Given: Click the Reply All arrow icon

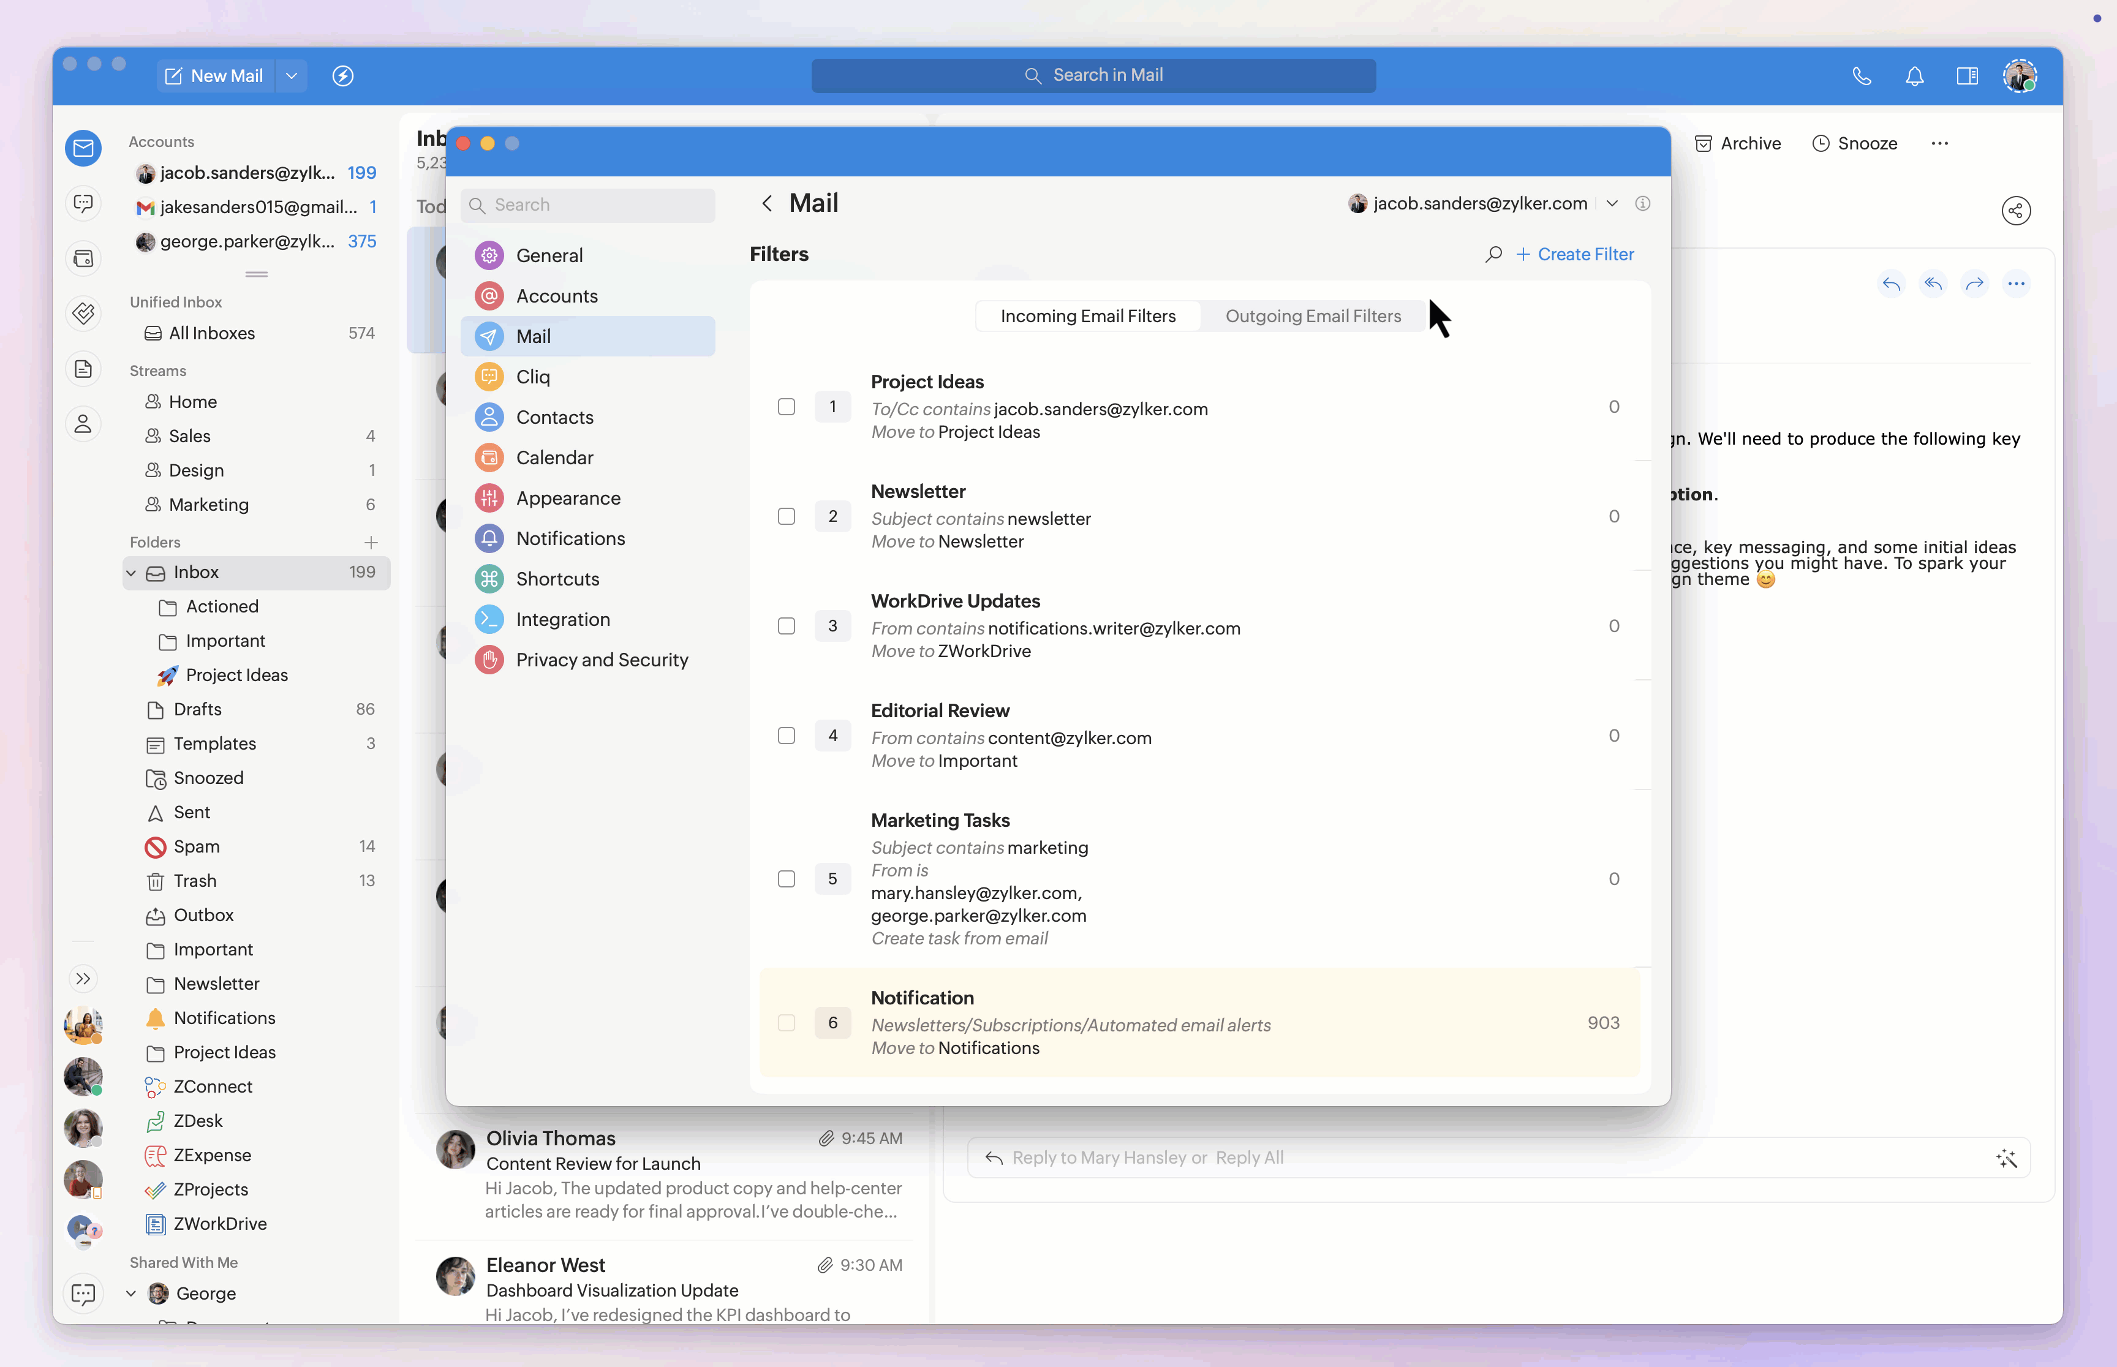Looking at the screenshot, I should [x=1933, y=284].
